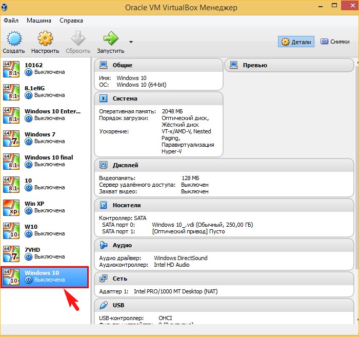Select the Win XP machine icon
Screen dimensions: 359x337
pos(11,208)
